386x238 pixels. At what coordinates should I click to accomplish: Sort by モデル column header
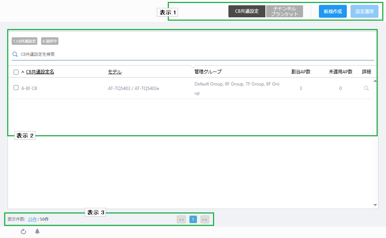point(115,72)
